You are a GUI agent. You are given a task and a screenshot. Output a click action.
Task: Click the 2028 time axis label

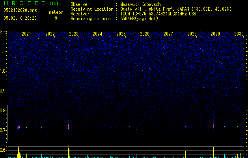tap(192, 34)
